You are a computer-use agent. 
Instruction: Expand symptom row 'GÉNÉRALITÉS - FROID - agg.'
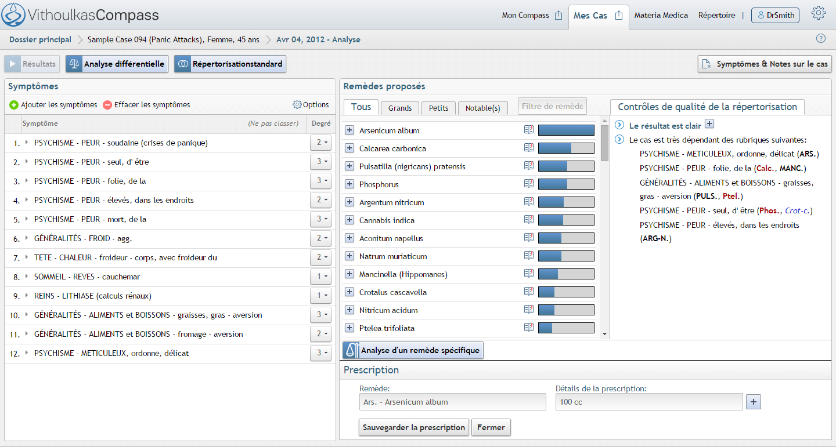coord(27,238)
